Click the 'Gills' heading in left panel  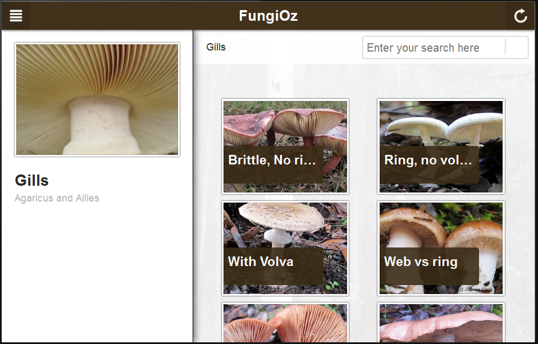[31, 180]
